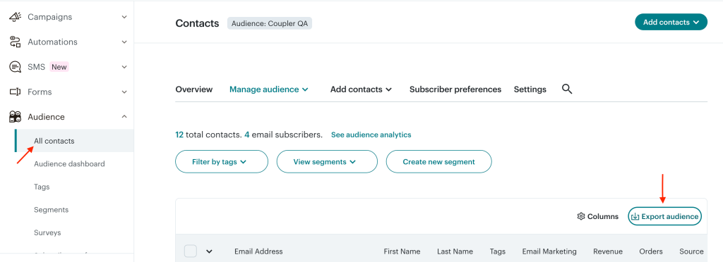
Task: Switch to the Overview tab
Action: tap(194, 89)
